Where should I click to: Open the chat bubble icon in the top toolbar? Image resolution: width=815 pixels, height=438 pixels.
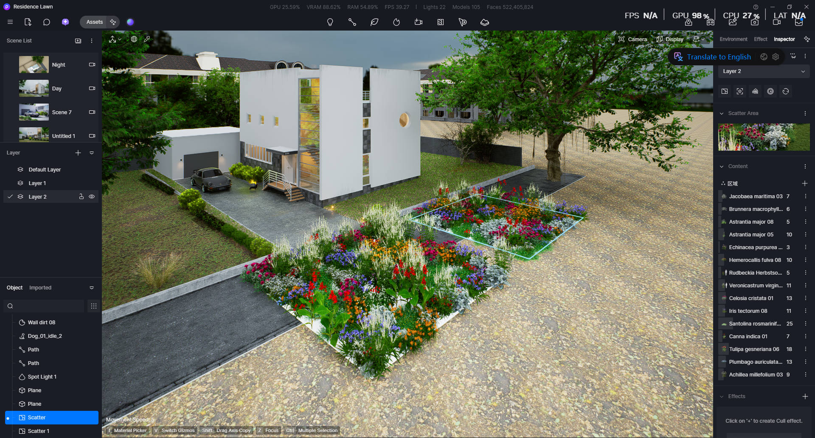pos(47,22)
